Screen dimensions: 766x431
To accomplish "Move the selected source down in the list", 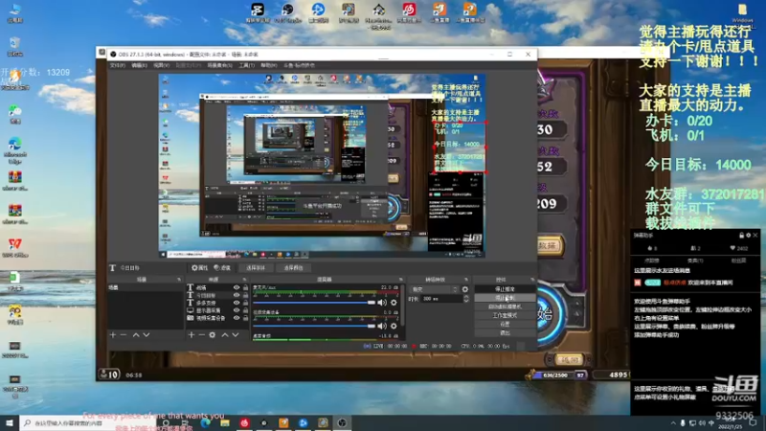I will [x=235, y=334].
